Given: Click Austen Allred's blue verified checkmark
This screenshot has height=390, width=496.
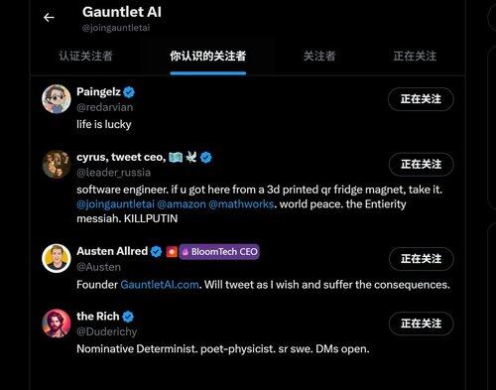Looking at the screenshot, I should (x=156, y=252).
